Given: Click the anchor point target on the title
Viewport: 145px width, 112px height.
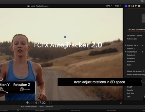Looking at the screenshot, I should [x=65, y=47].
